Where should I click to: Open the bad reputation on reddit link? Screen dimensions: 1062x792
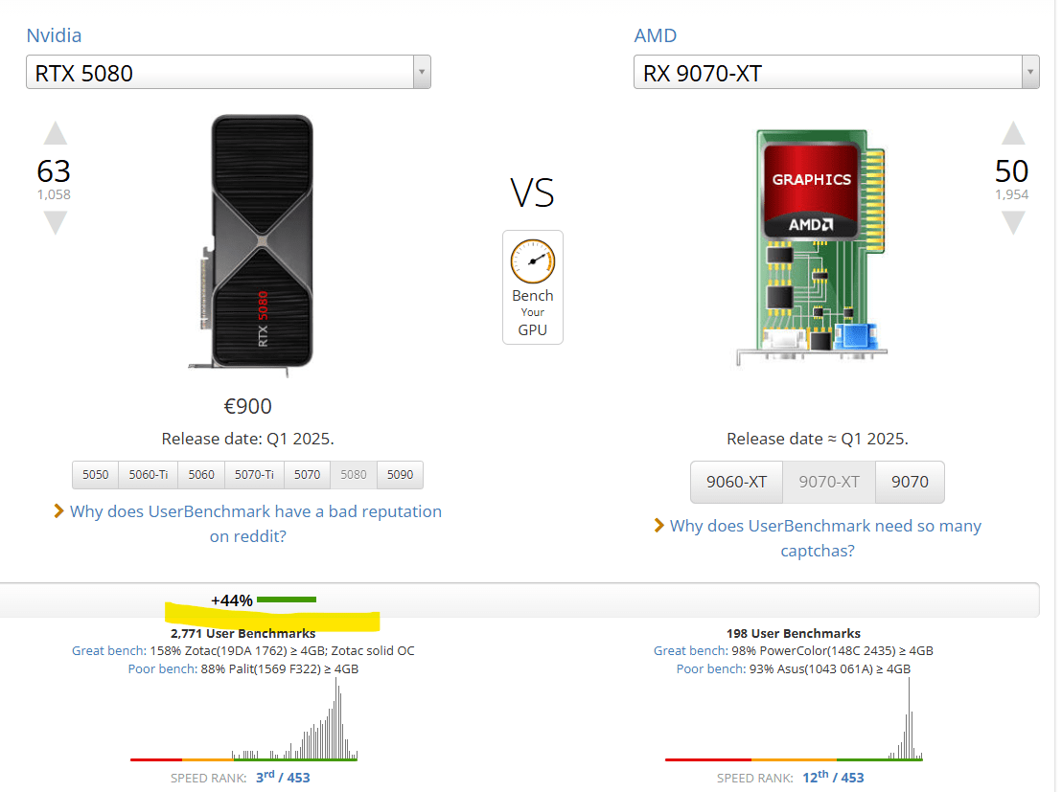pos(255,523)
